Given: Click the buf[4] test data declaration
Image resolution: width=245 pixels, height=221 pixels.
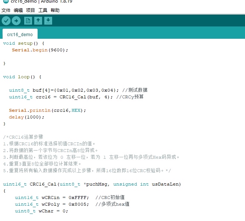Looking at the screenshot, I should [x=64, y=90].
